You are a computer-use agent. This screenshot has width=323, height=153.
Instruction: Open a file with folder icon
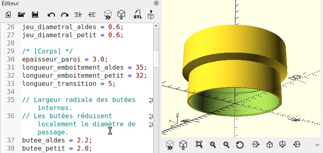coord(22,15)
